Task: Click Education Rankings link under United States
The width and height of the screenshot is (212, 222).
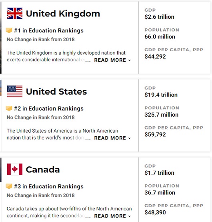Action: point(56,109)
